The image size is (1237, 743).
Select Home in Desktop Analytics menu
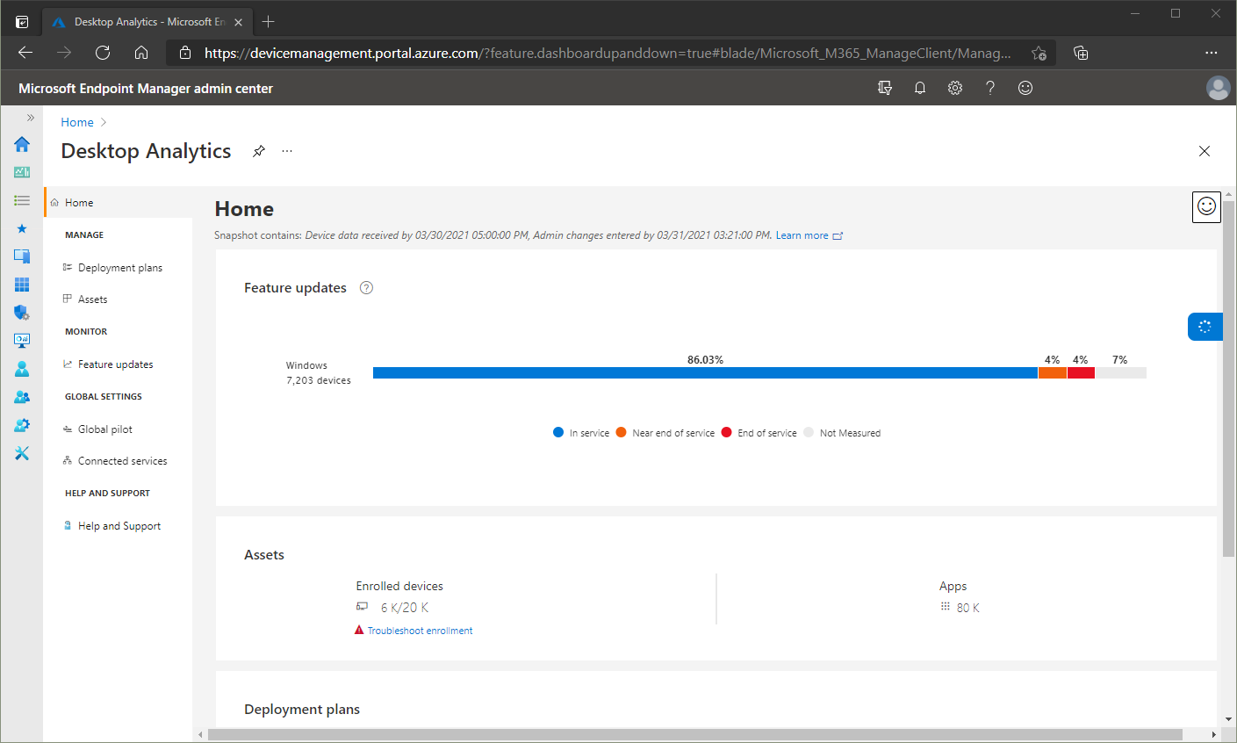tap(119, 202)
